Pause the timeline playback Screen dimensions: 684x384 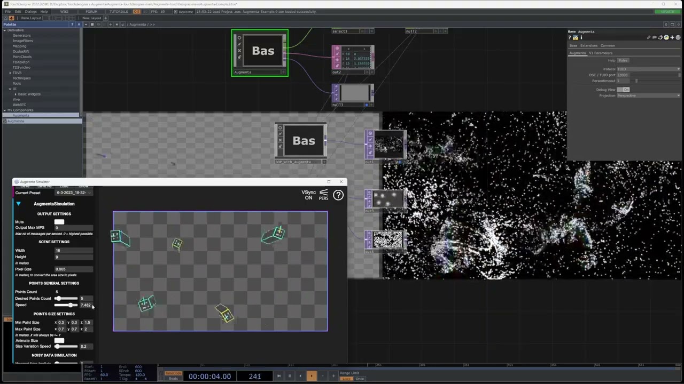point(290,376)
